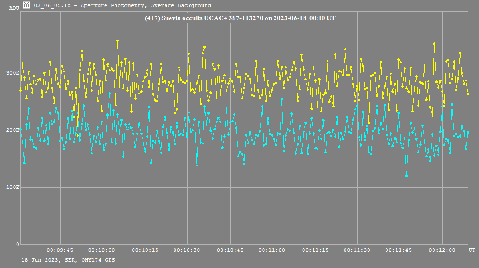Select the chart title '(417) Suevia occults UCAC4'
This screenshot has height=268, width=479.
239,18
